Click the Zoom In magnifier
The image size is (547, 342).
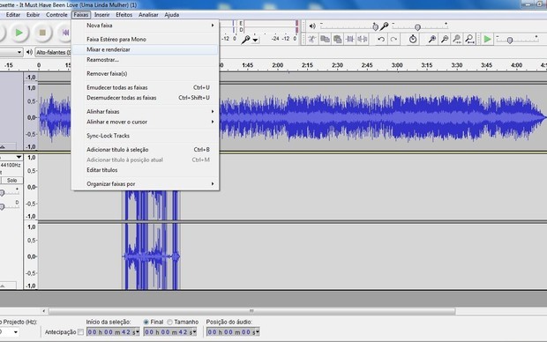pyautogui.click(x=432, y=39)
